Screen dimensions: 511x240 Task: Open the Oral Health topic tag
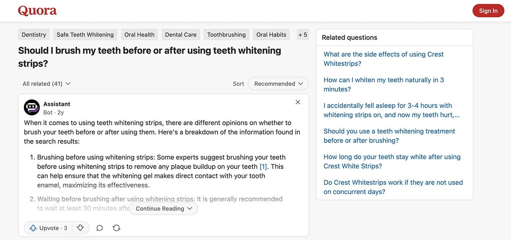click(139, 34)
